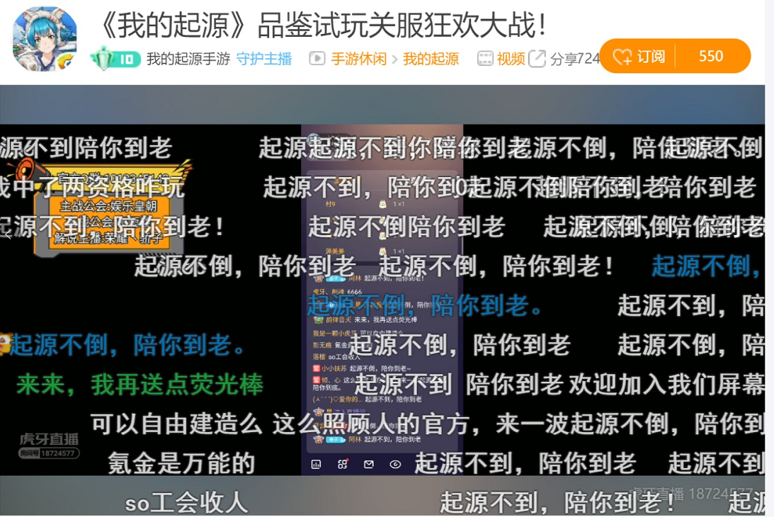Click the 分享724 share text

click(574, 59)
